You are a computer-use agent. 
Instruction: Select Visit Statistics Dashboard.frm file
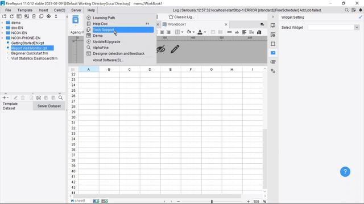point(34,58)
